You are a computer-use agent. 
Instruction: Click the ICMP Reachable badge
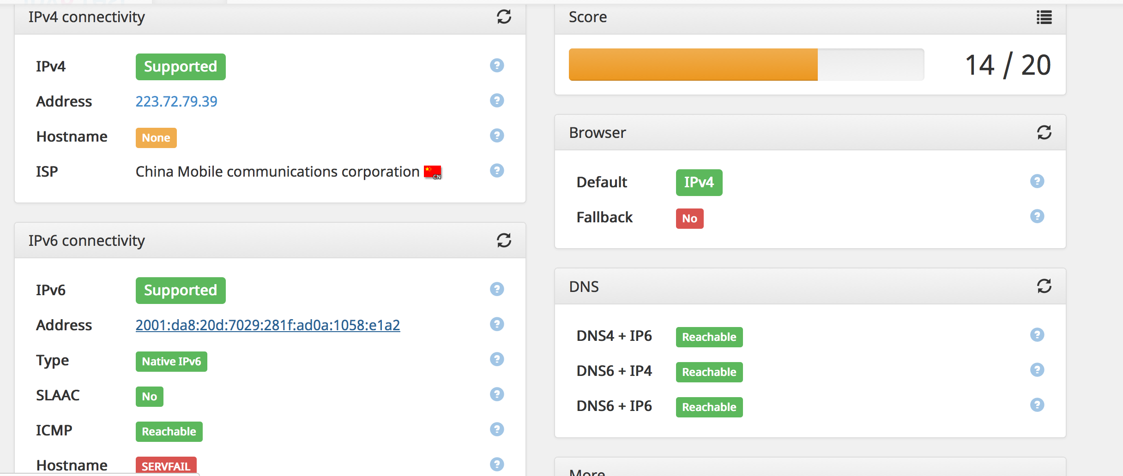[x=169, y=432]
